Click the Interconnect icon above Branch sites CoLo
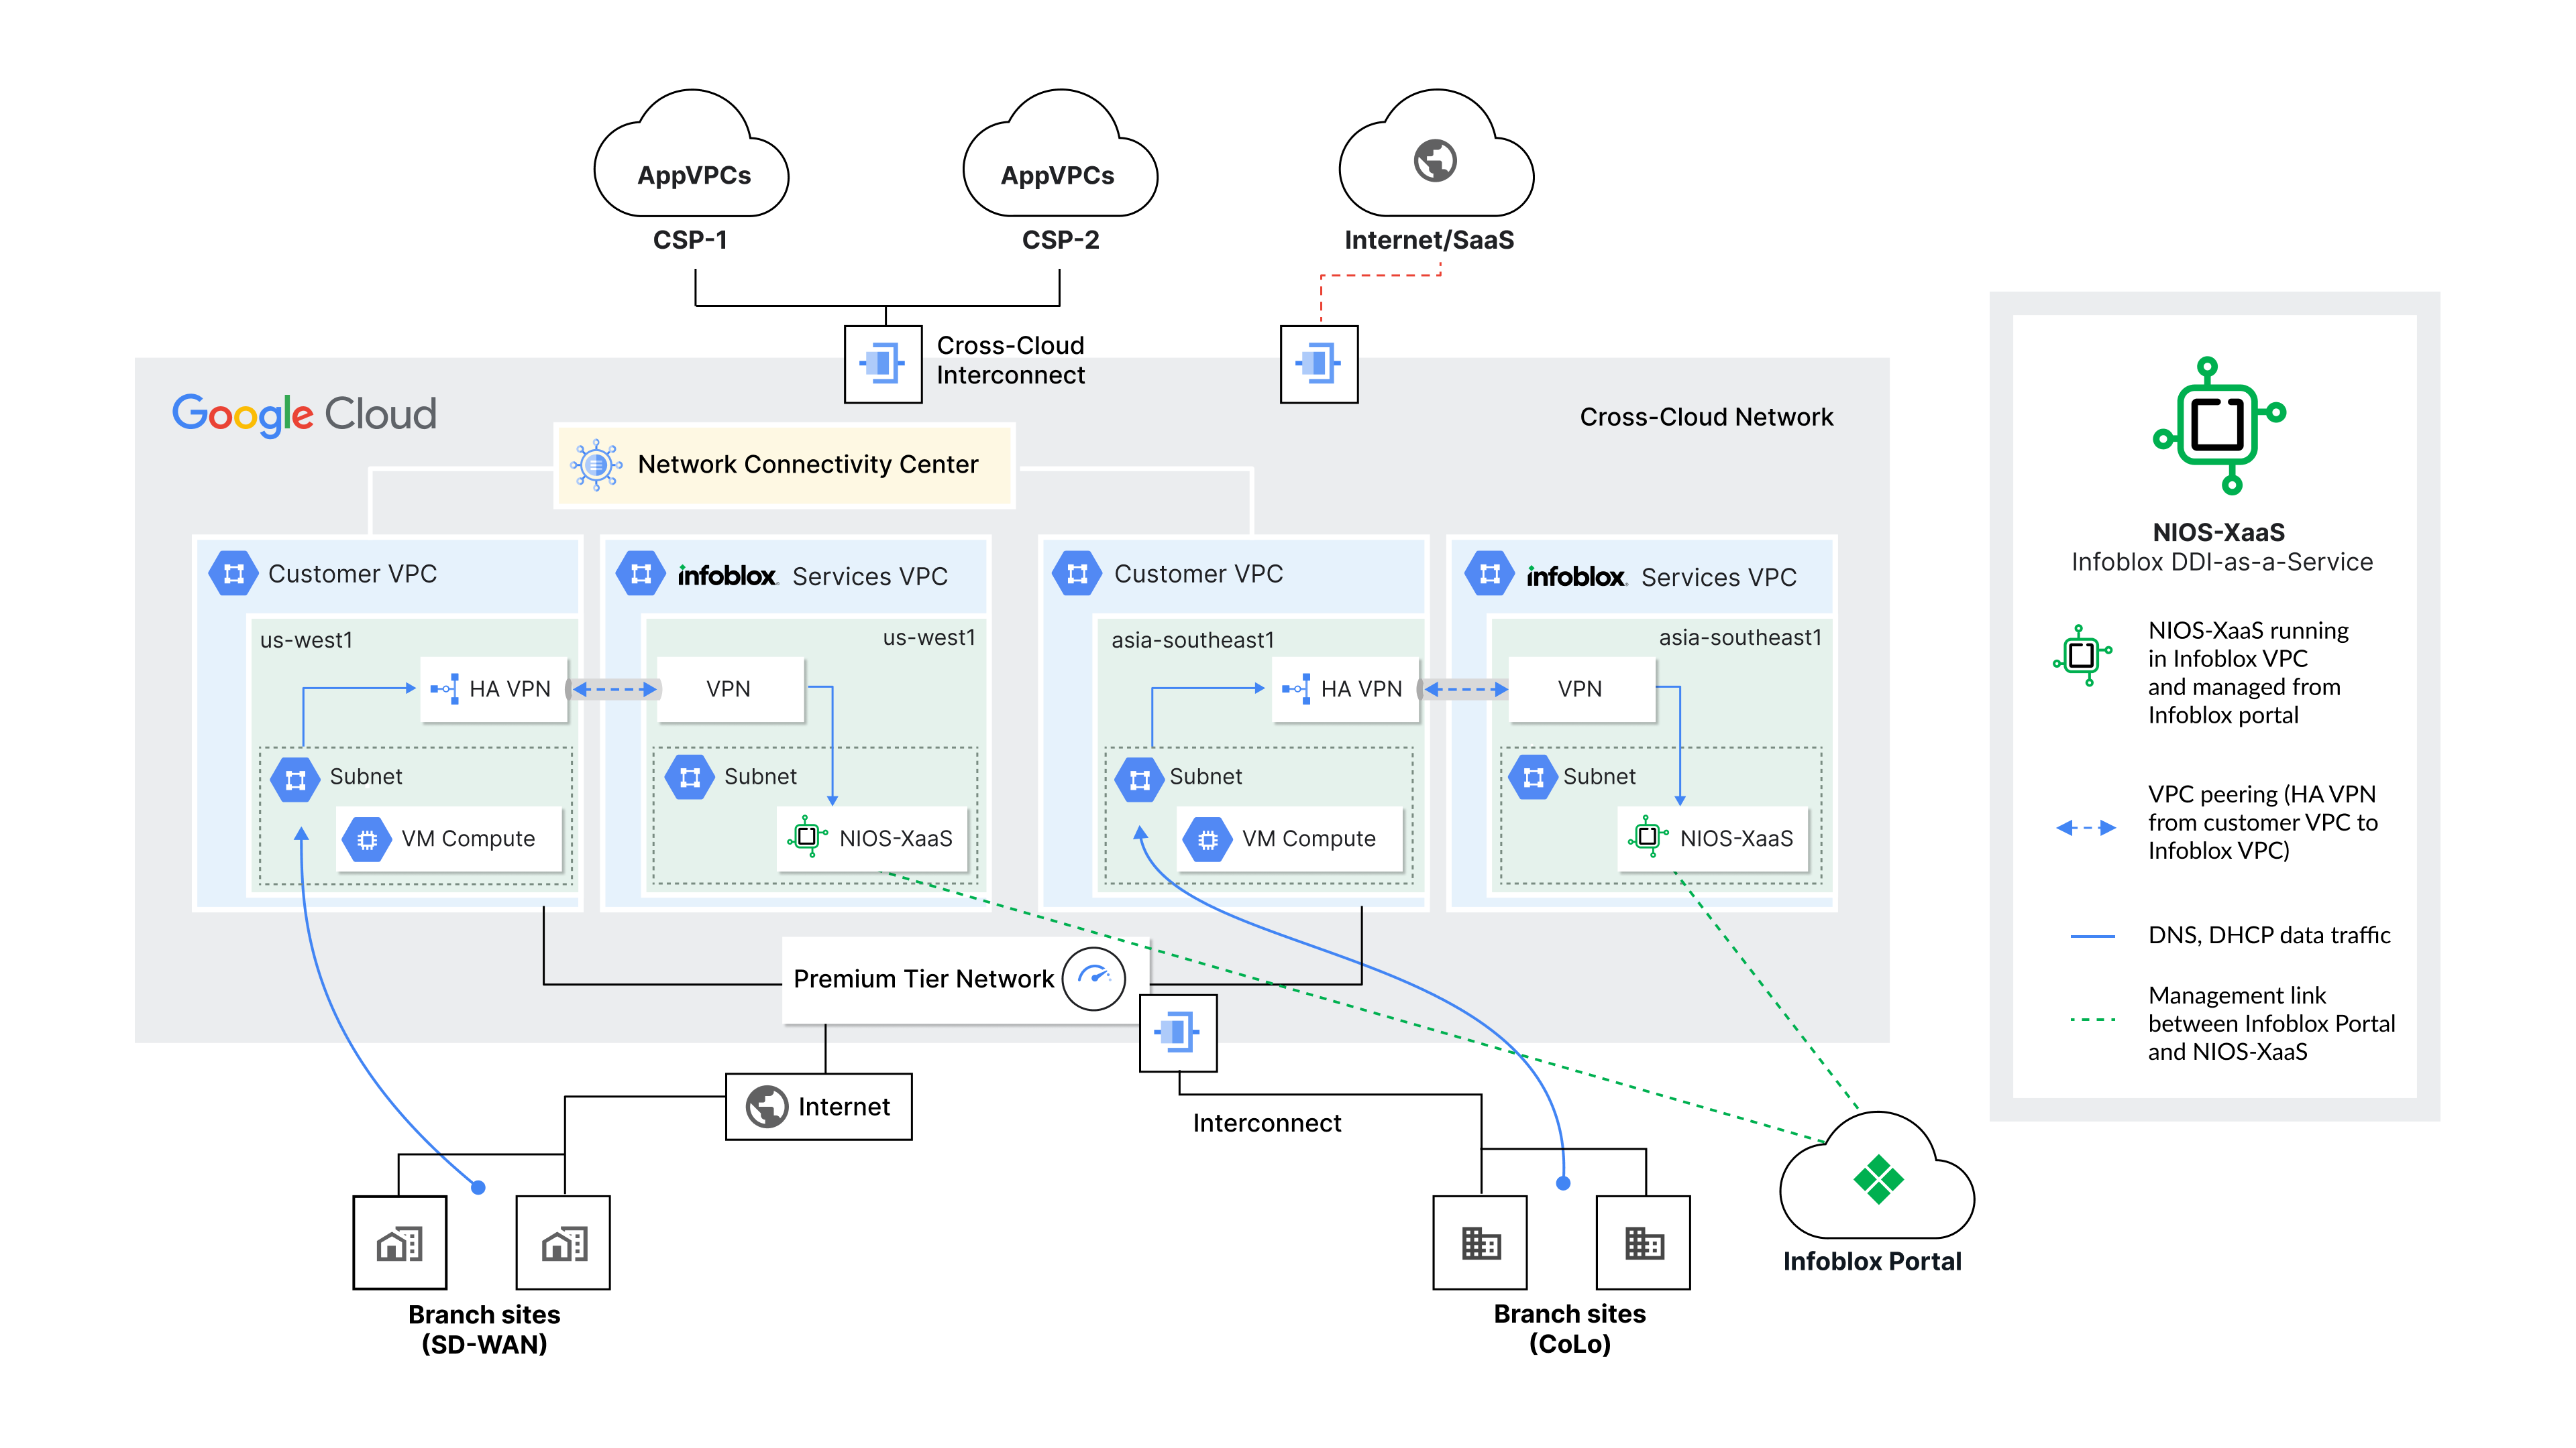The width and height of the screenshot is (2576, 1448). click(1180, 1034)
